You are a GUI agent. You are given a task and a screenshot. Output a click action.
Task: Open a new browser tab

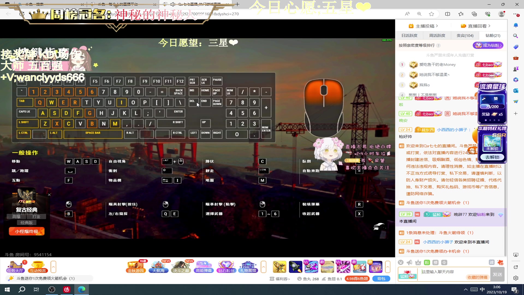click(x=237, y=4)
